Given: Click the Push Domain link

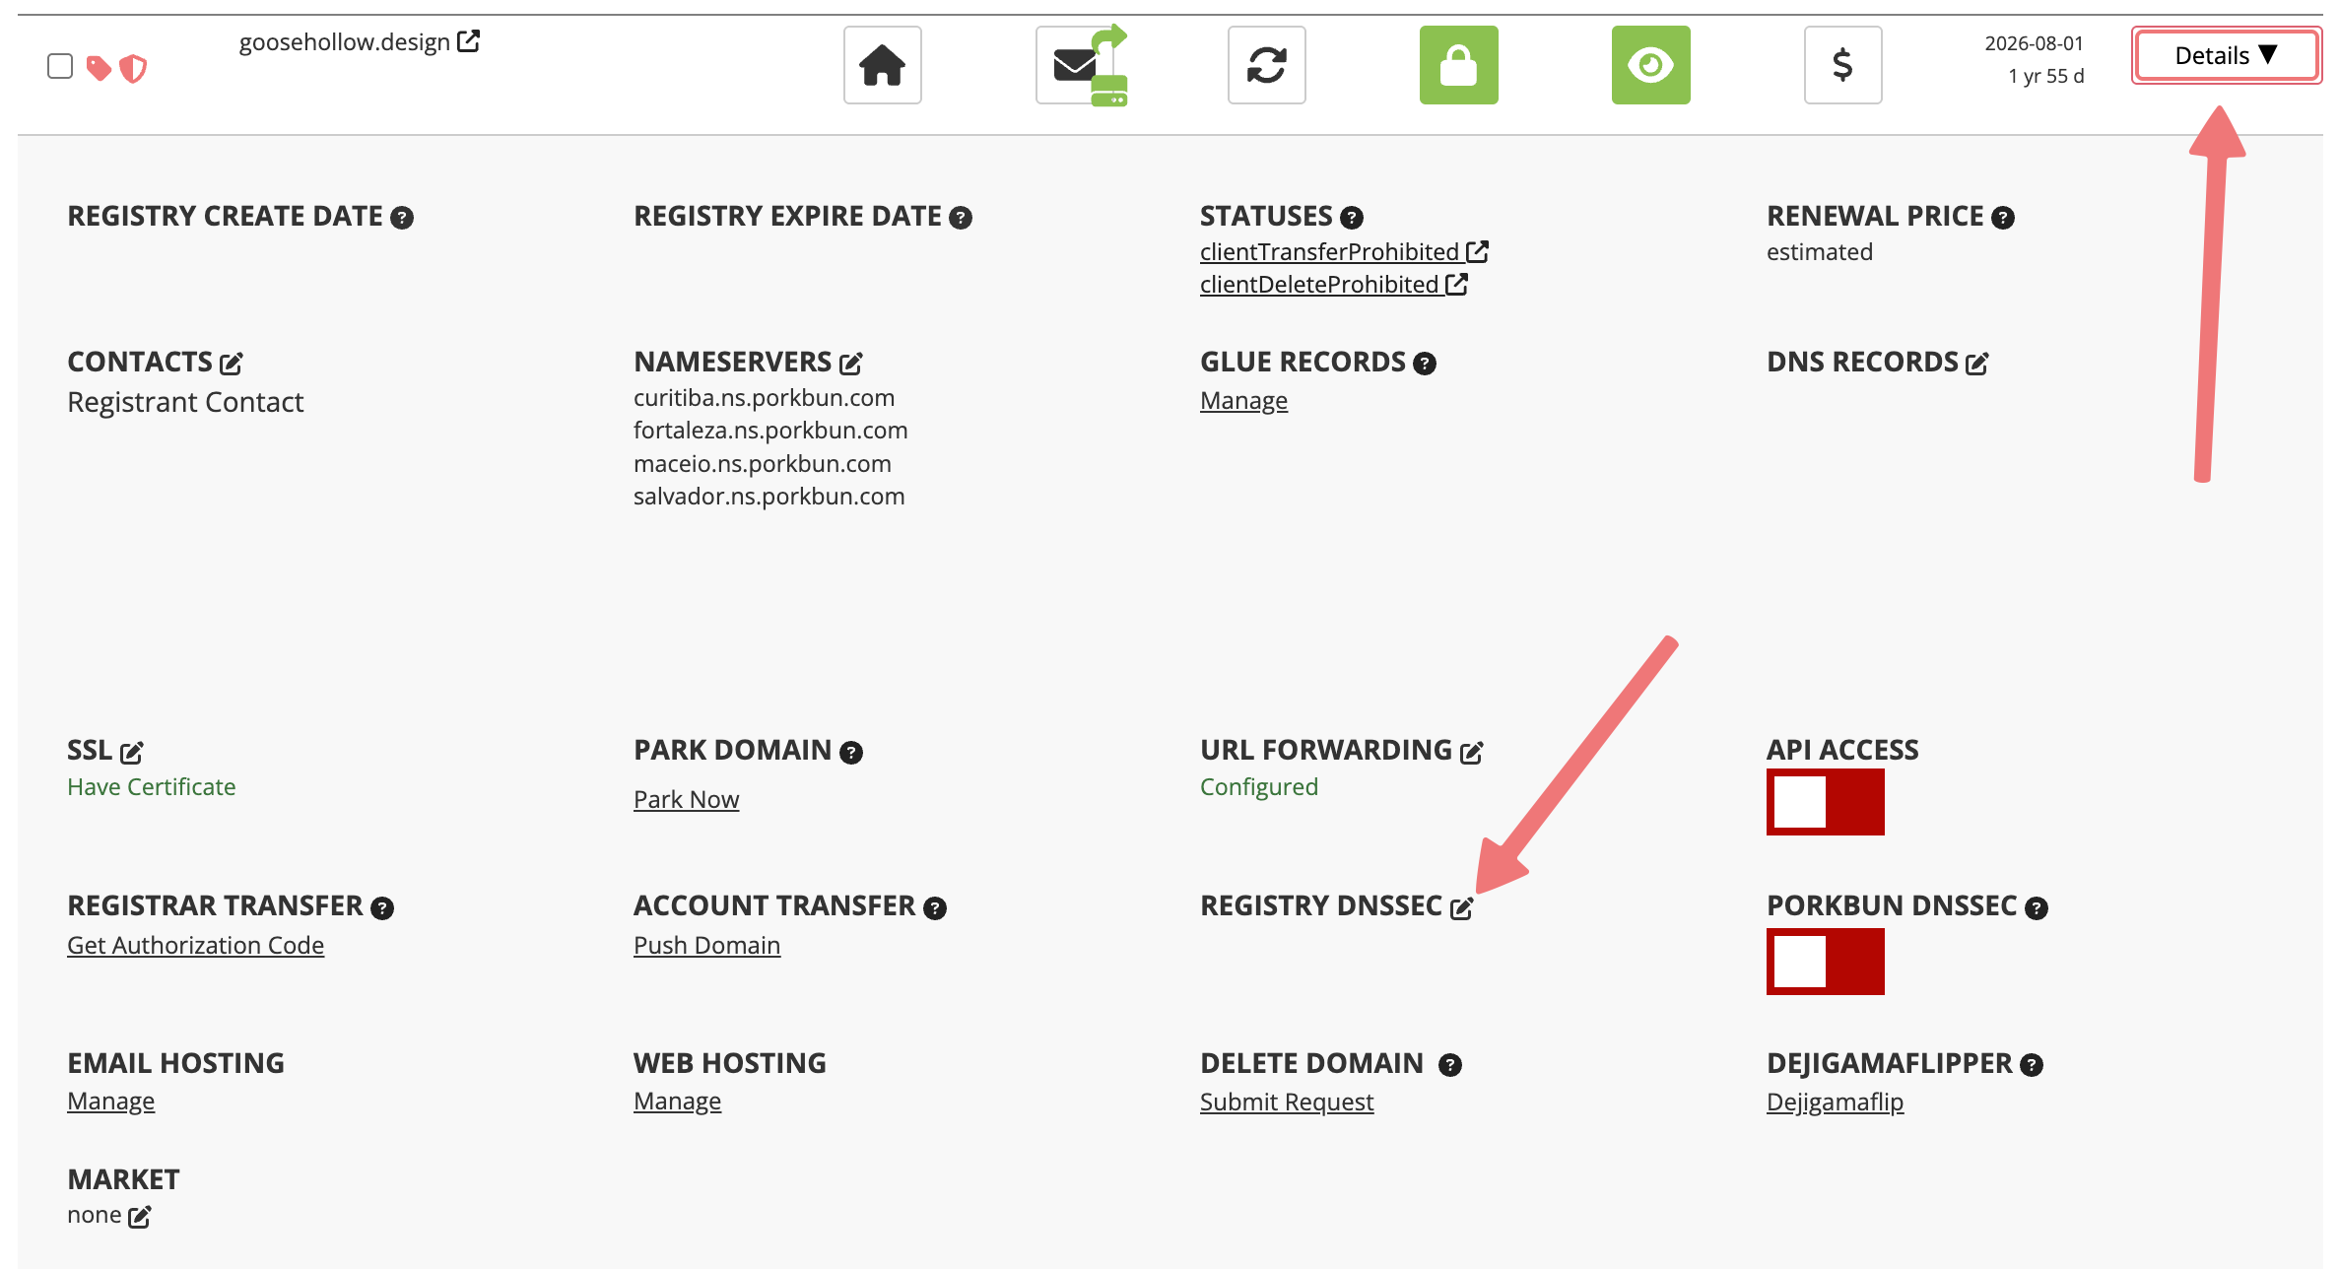Looking at the screenshot, I should (x=706, y=945).
